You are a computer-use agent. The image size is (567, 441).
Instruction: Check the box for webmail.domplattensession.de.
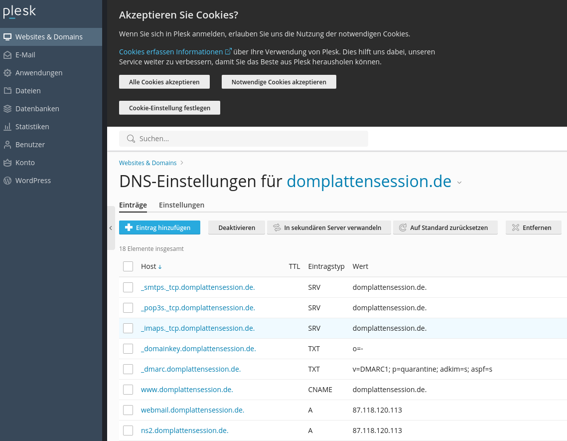click(128, 410)
